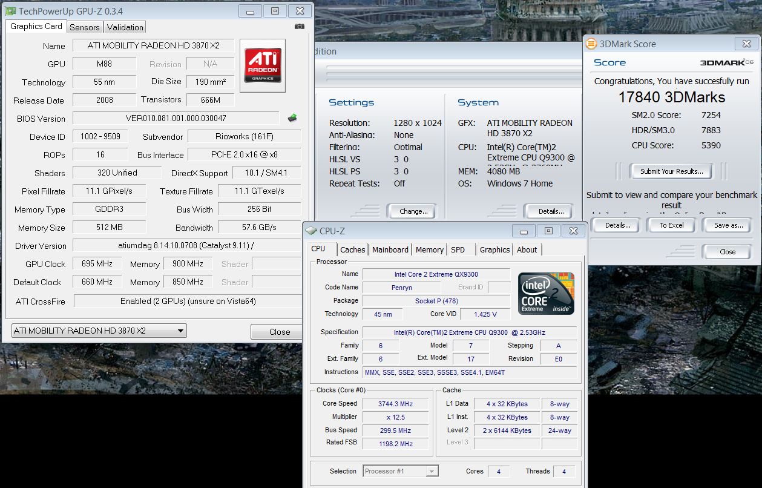Open the GPU selection dropdown in GPU-Z
762x488 pixels.
[99, 331]
